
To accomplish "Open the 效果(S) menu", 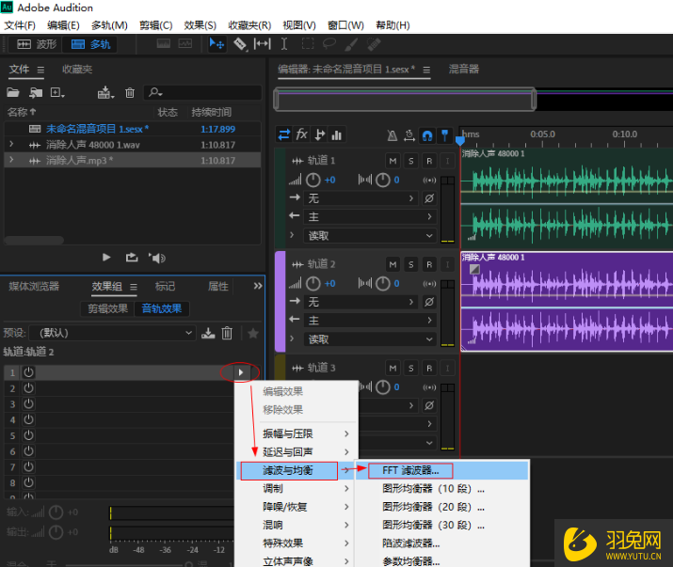I will click(x=200, y=25).
